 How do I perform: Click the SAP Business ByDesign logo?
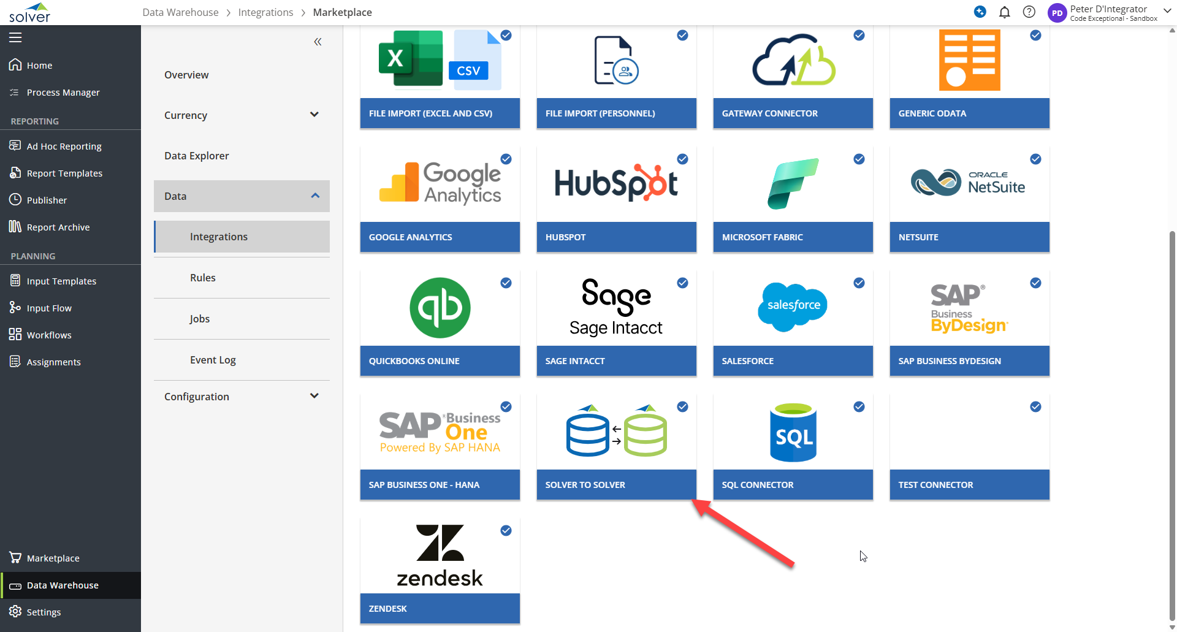(x=969, y=308)
